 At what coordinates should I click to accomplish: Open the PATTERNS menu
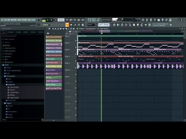[14, 20]
